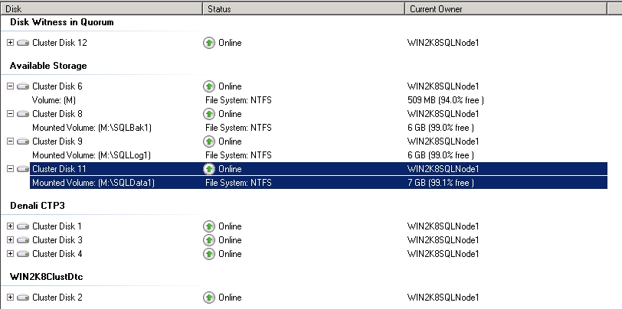Sort by the Status column header

point(303,8)
